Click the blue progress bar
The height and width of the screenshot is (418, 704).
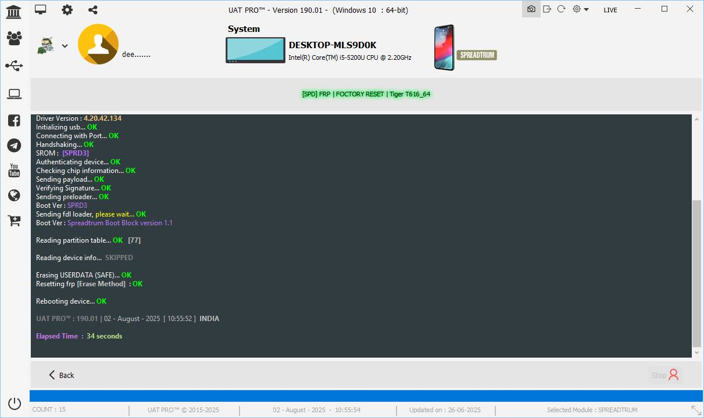[x=366, y=396]
